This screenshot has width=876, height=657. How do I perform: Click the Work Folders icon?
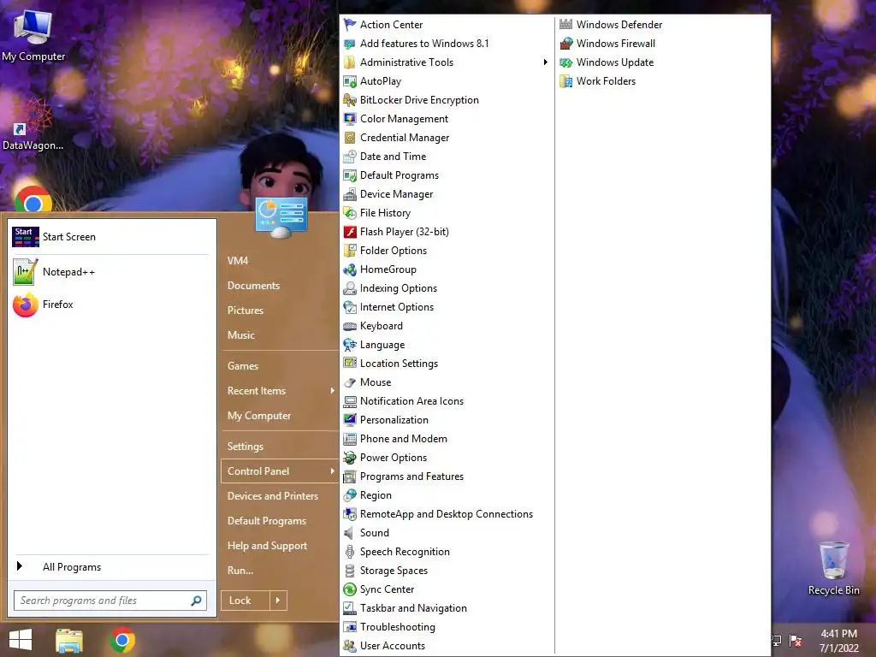pos(566,81)
